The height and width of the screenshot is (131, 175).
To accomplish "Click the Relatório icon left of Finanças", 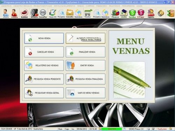I will click(105, 13).
